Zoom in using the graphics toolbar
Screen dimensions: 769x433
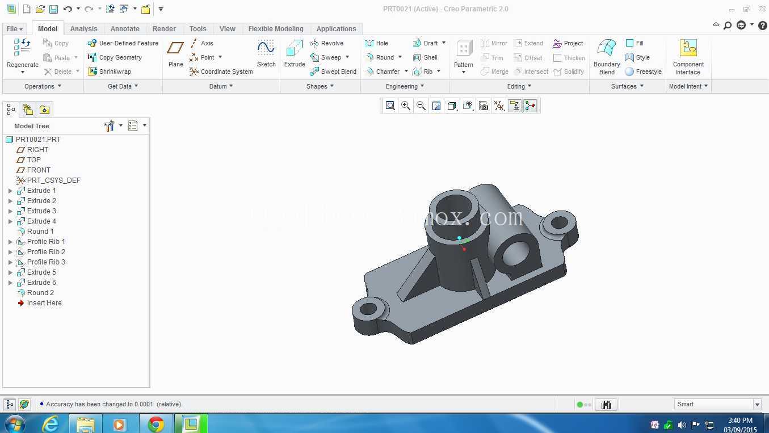[x=406, y=106]
